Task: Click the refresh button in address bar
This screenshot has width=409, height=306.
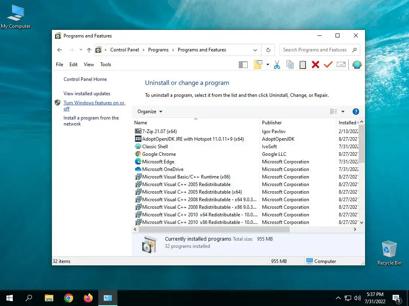Action: [x=268, y=50]
